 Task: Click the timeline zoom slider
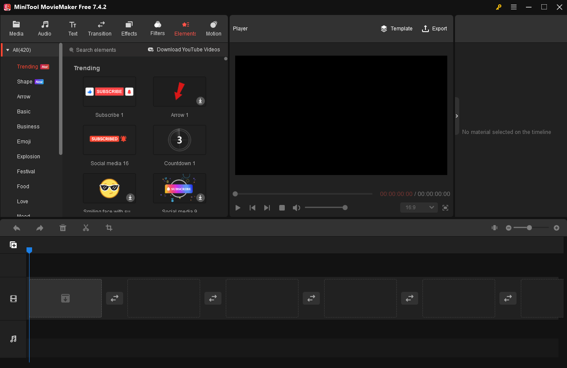(x=532, y=228)
